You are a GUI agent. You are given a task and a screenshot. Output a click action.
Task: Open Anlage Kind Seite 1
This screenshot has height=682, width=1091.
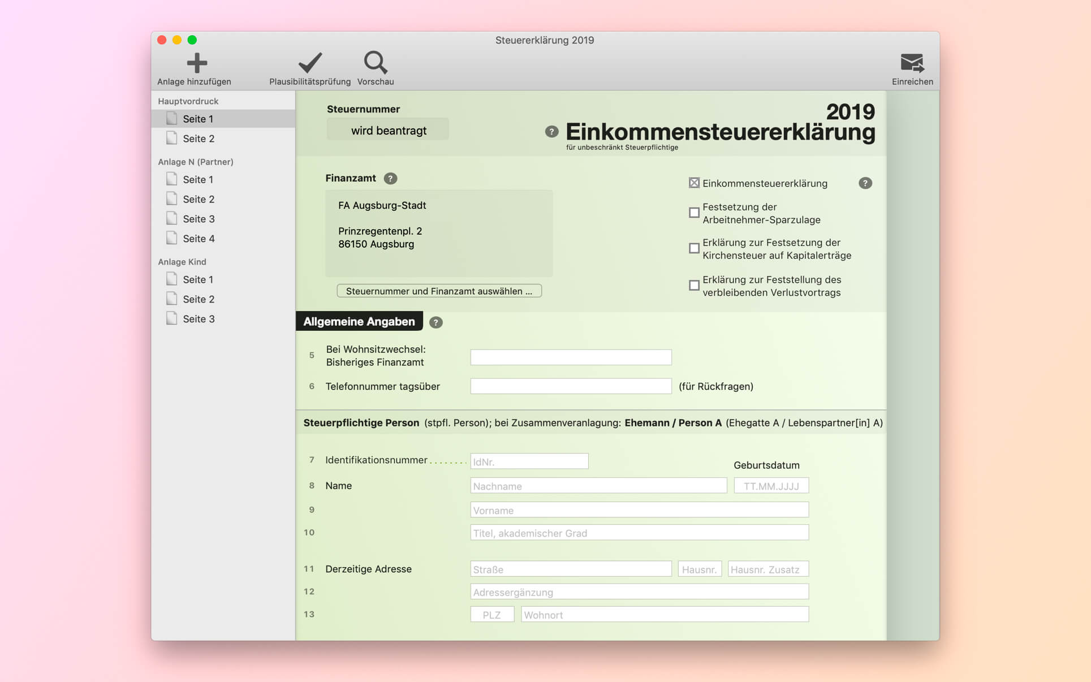(x=198, y=279)
